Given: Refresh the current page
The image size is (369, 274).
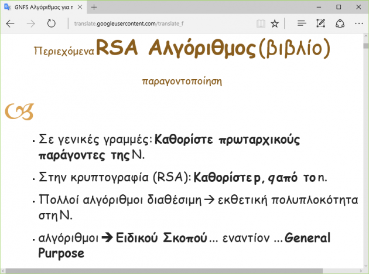Looking at the screenshot, I should click(x=51, y=23).
